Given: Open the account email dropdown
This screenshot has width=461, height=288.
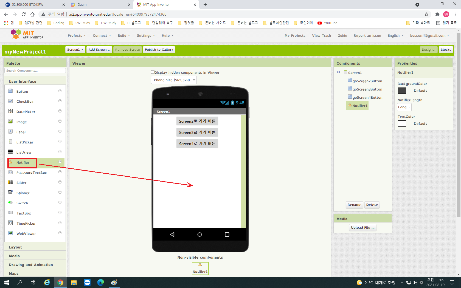Looking at the screenshot, I should click(429, 36).
